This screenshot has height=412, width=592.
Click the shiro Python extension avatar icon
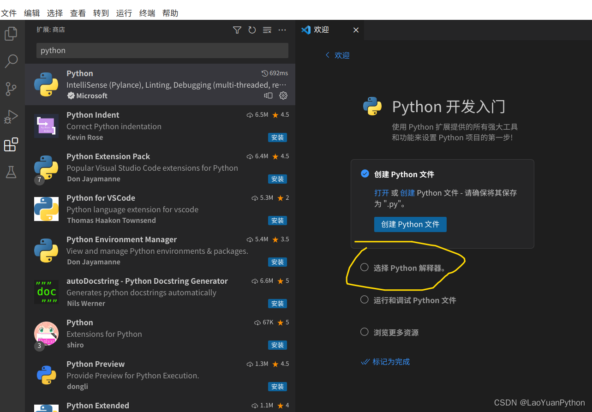point(46,334)
